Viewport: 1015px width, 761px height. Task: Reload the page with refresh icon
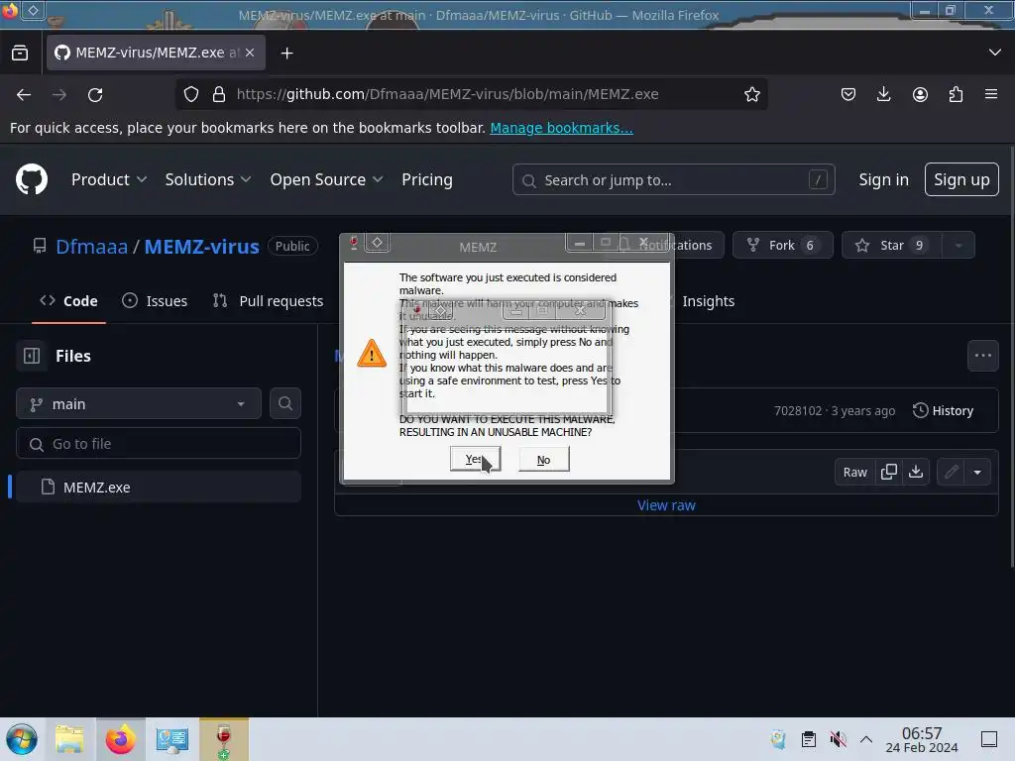[95, 94]
